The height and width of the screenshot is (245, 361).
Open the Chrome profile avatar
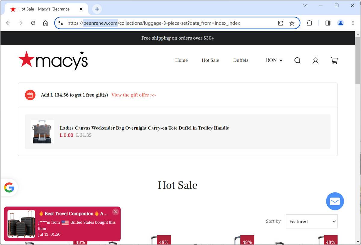click(x=341, y=23)
